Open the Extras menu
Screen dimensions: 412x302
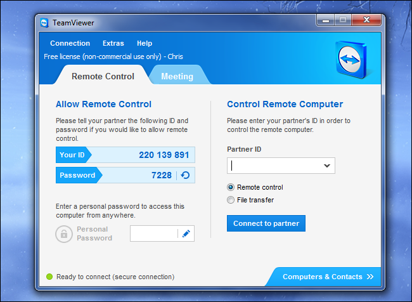(x=113, y=43)
